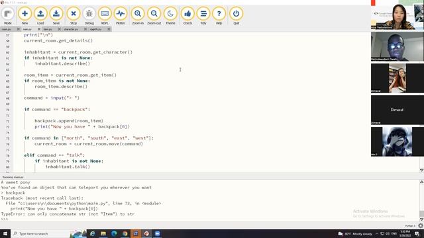Click the REPL prompt at the bottom
Viewport: 424px width, 238px height.
pos(5,219)
